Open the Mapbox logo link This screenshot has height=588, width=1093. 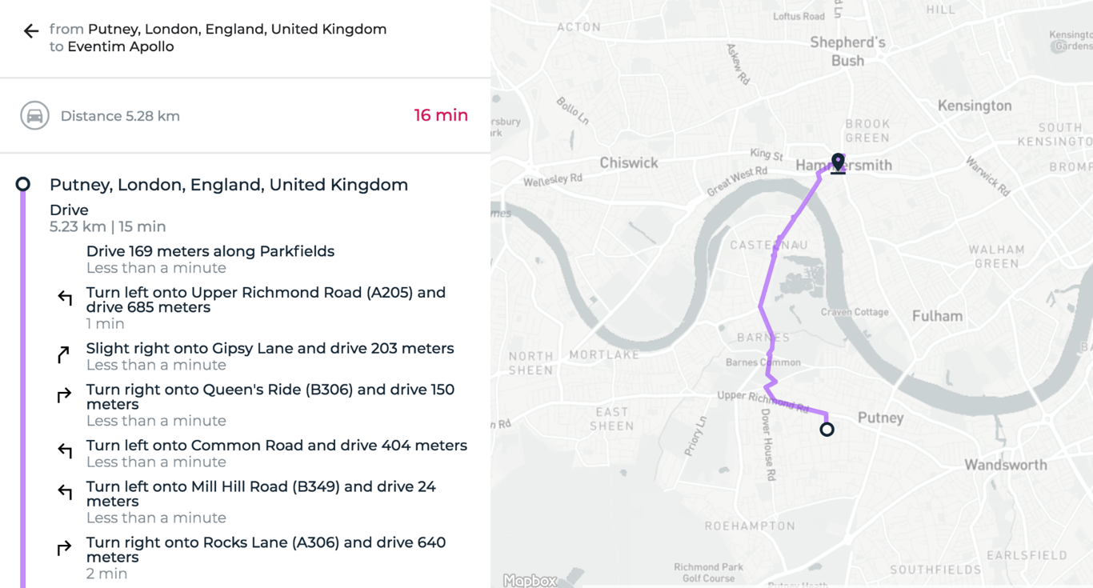click(x=530, y=581)
